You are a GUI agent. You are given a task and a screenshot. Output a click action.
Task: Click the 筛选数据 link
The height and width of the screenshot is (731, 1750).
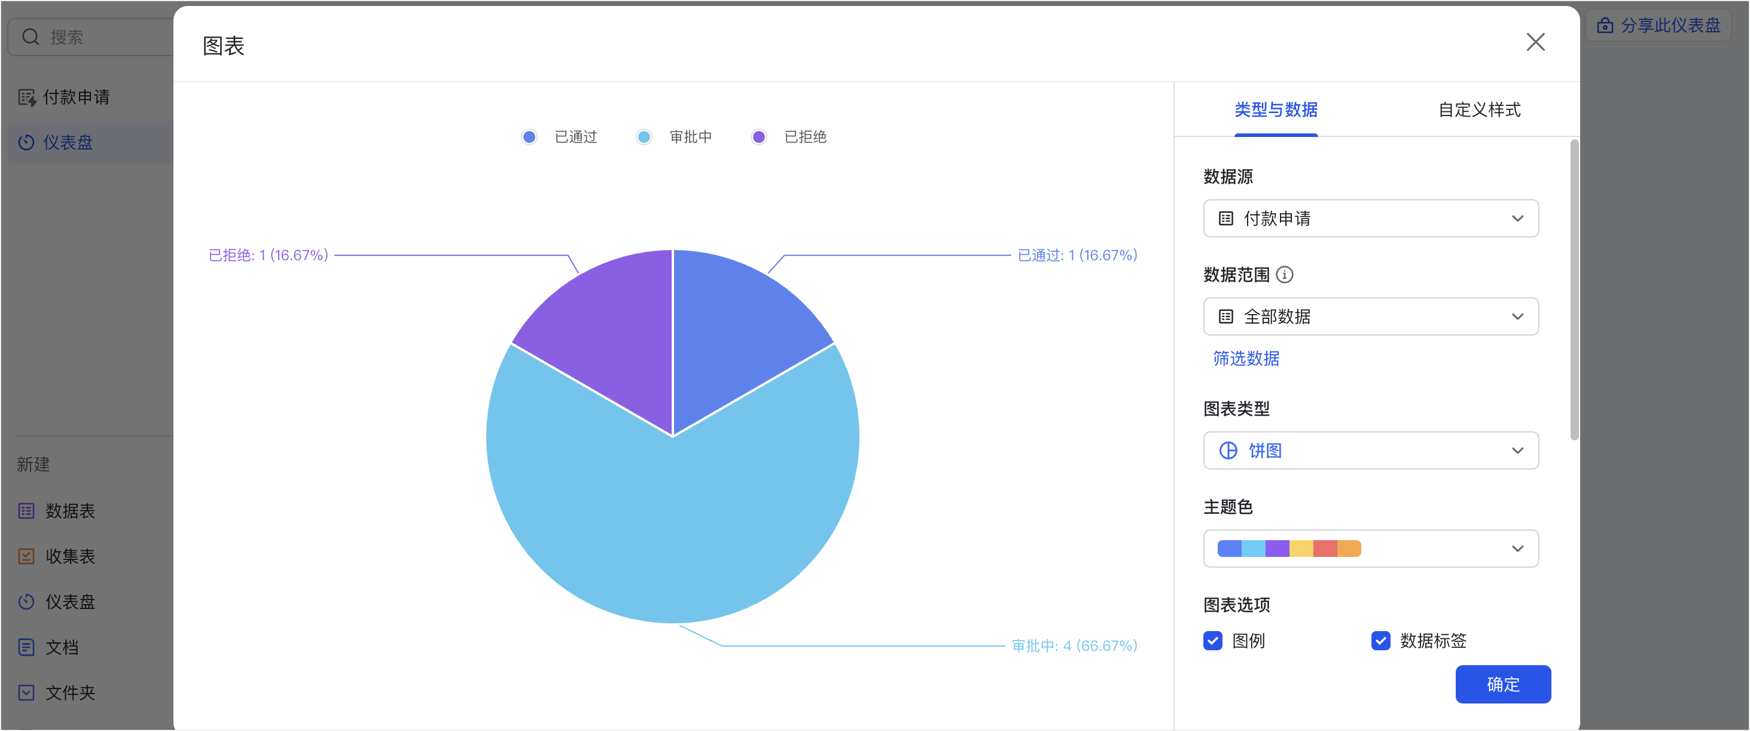pyautogui.click(x=1246, y=359)
